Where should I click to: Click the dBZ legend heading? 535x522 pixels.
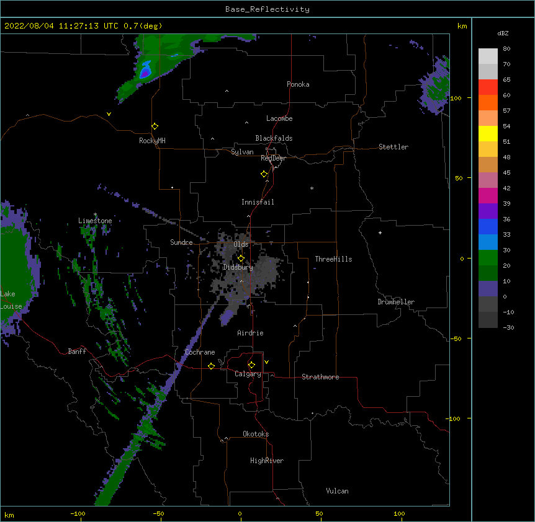click(503, 33)
